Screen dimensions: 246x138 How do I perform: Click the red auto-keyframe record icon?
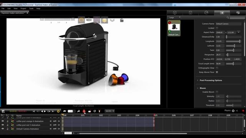84,111
